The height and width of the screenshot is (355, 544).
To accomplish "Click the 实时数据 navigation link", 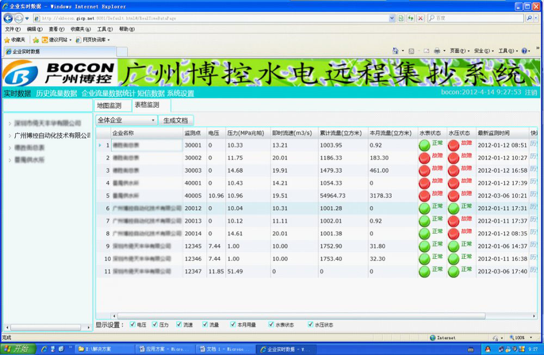I will click(17, 93).
